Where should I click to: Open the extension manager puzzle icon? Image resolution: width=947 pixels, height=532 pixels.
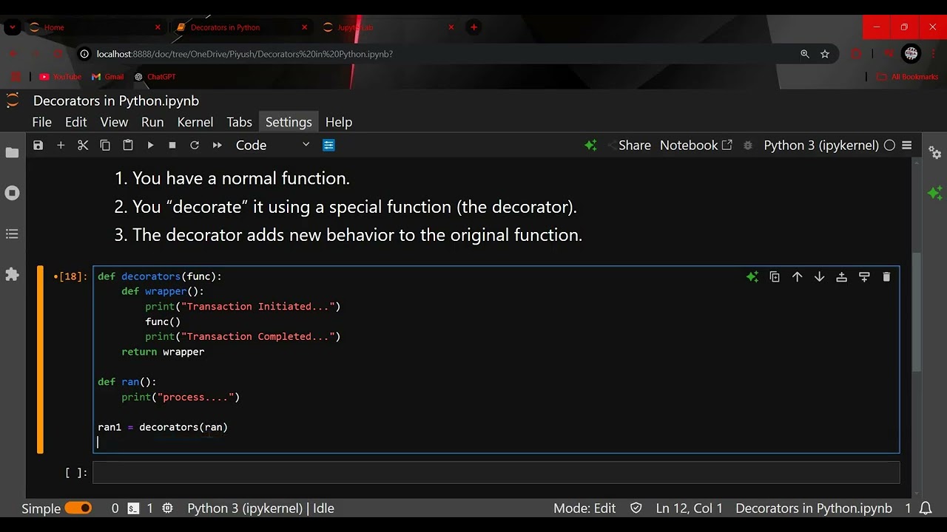12,274
